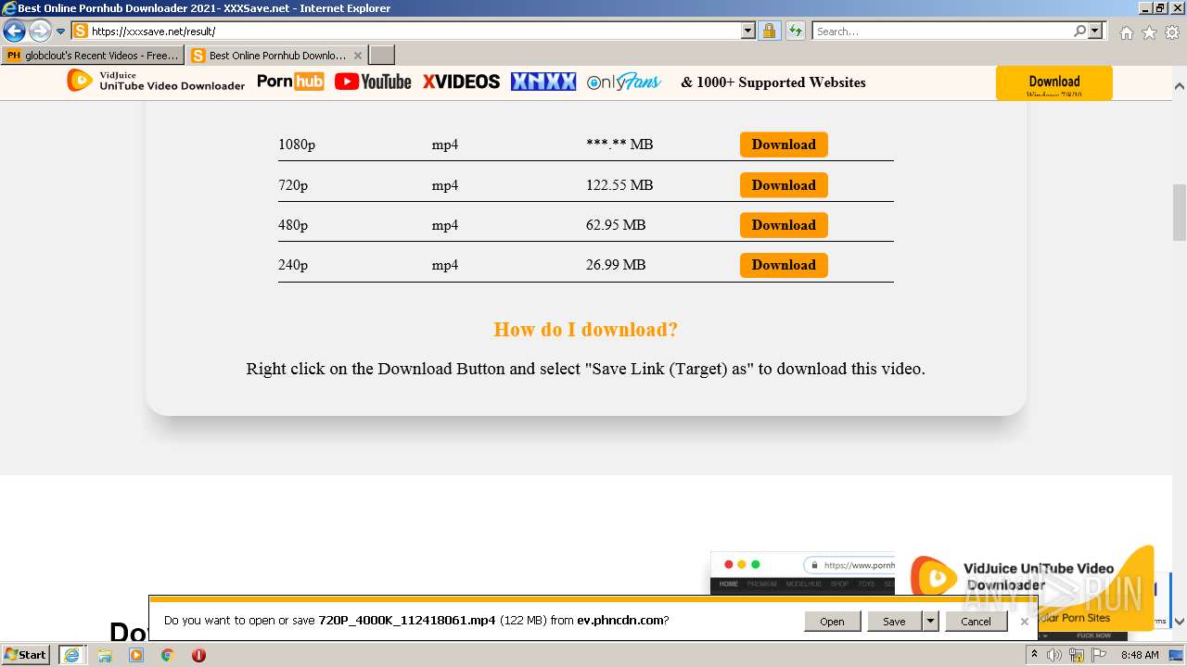The image size is (1187, 667).
Task: Click the scrollbar down arrow
Action: point(1180,622)
